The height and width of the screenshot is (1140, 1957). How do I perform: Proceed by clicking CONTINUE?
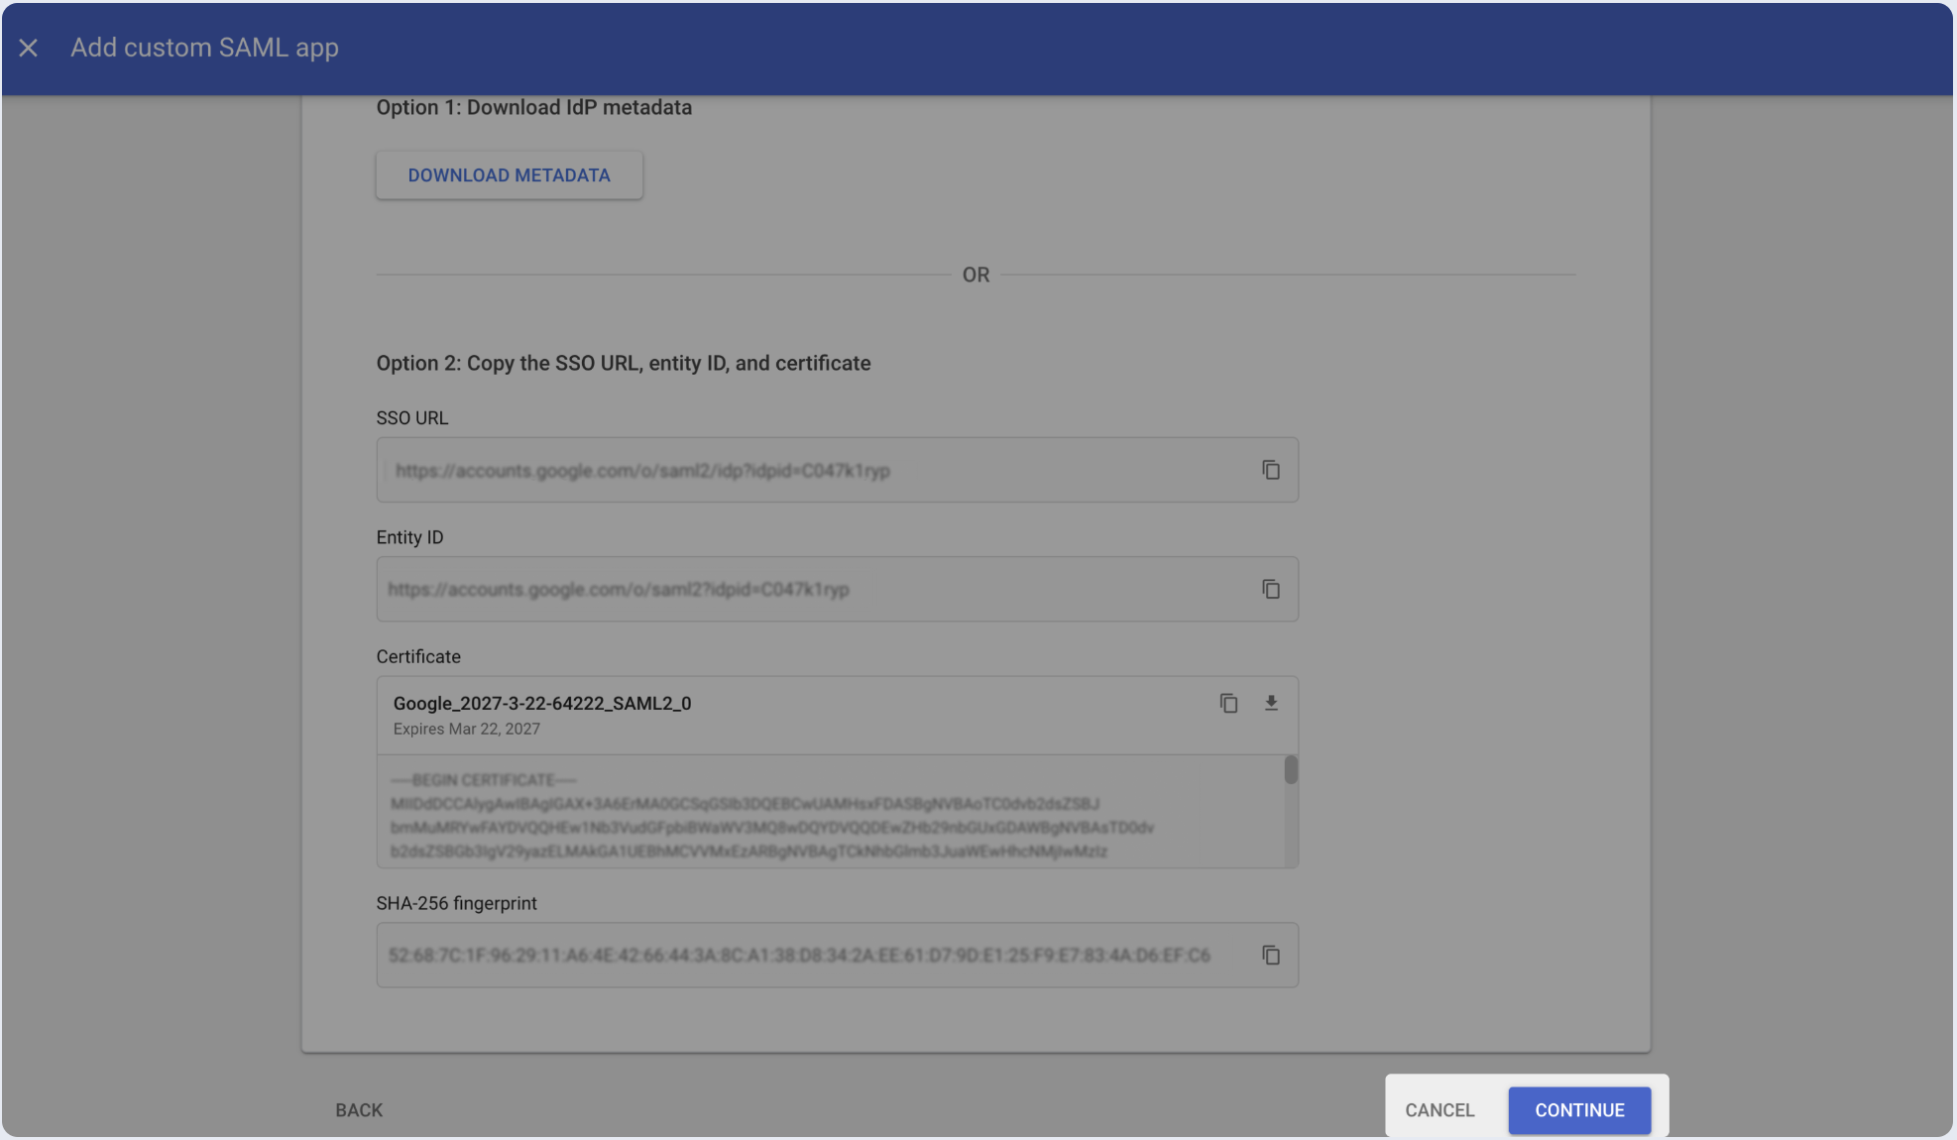click(1578, 1110)
